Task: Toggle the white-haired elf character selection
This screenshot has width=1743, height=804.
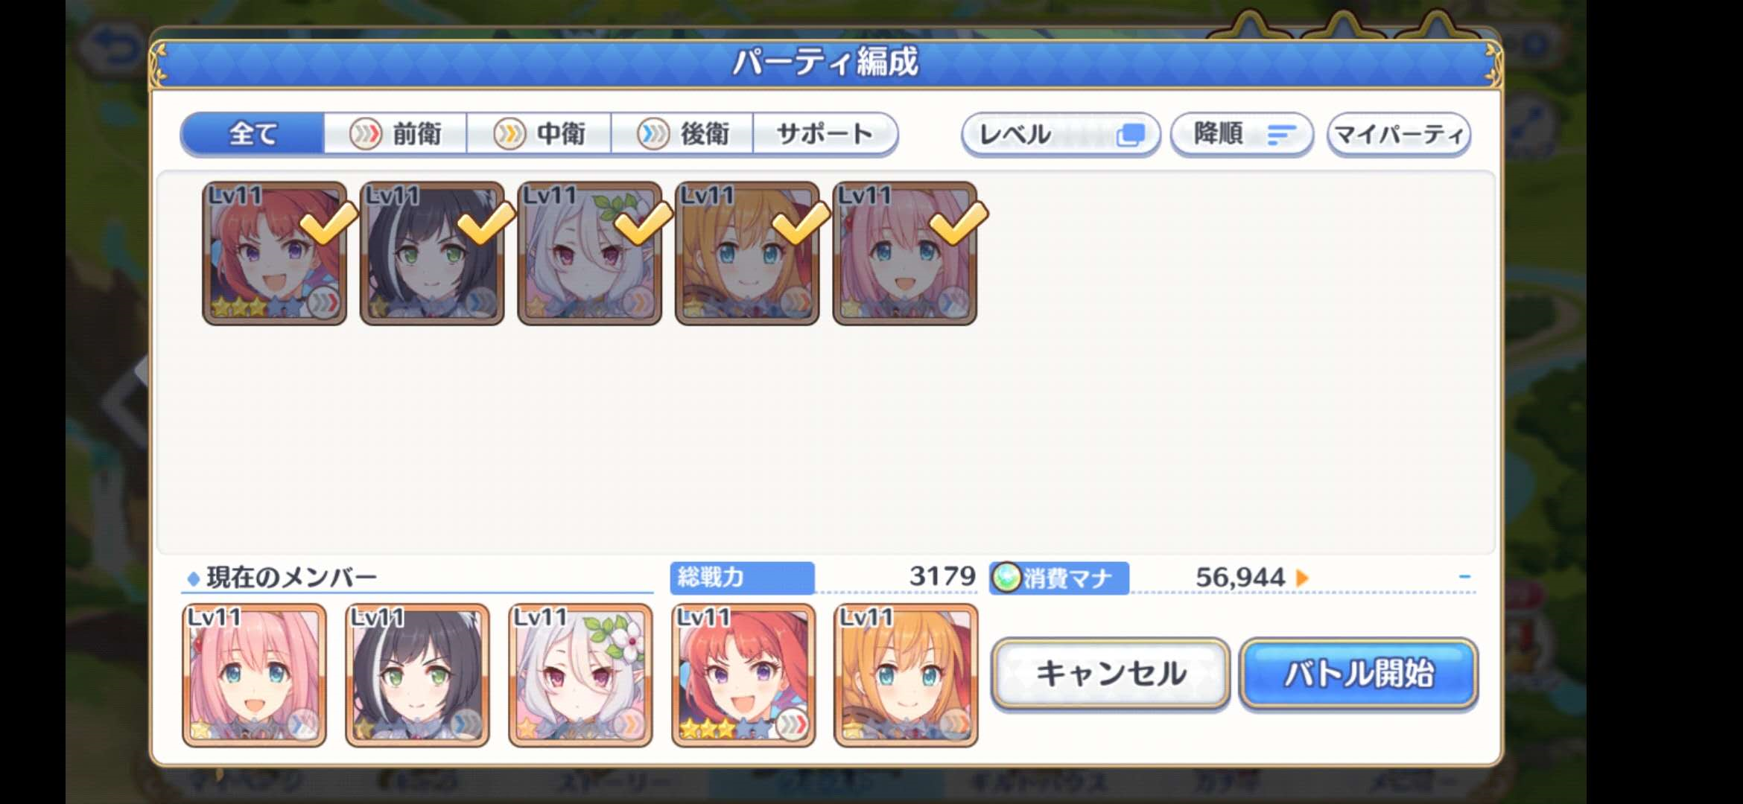Action: coord(590,253)
